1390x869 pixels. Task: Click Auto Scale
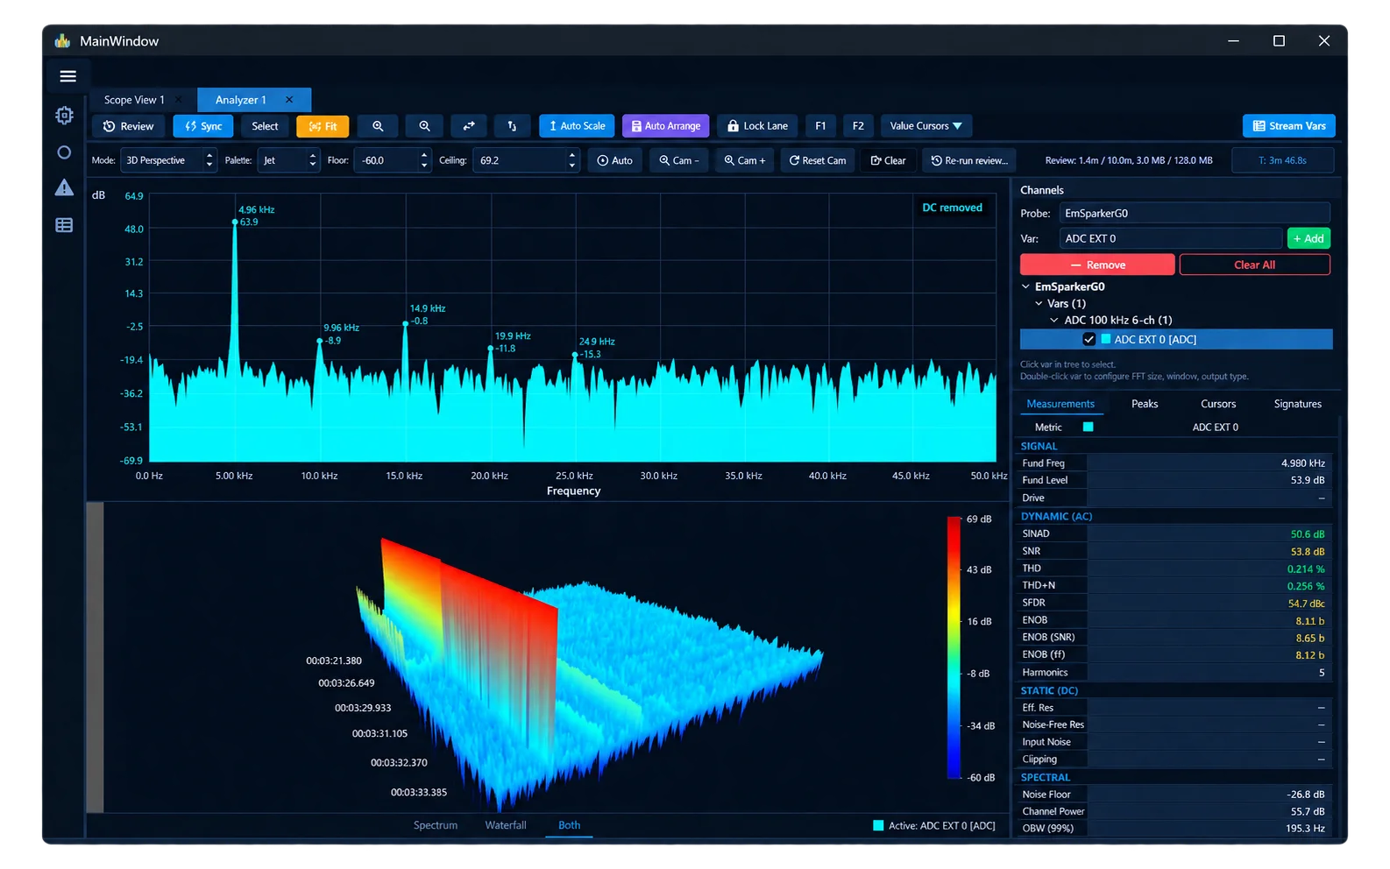(x=577, y=126)
